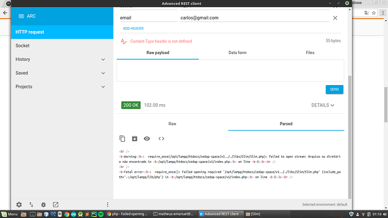Save response to file icon
This screenshot has height=218, width=388.
pos(134,139)
